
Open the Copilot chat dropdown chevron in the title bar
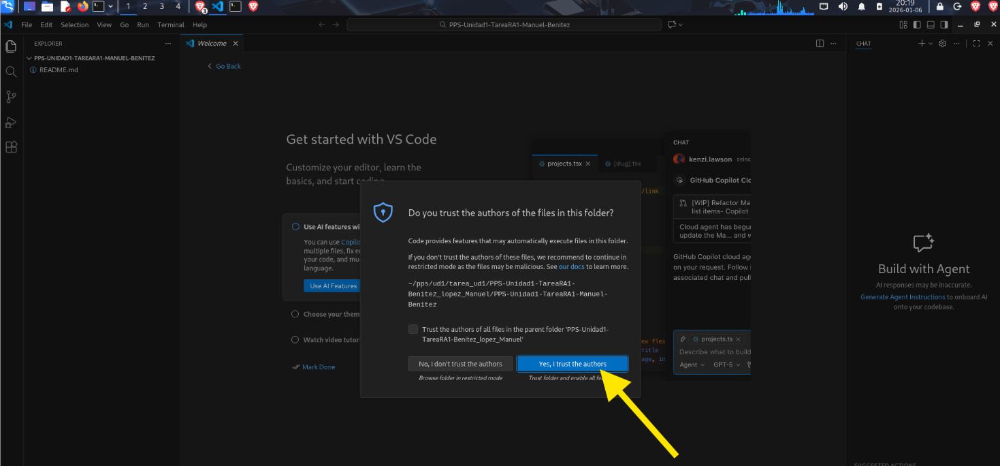(x=680, y=25)
